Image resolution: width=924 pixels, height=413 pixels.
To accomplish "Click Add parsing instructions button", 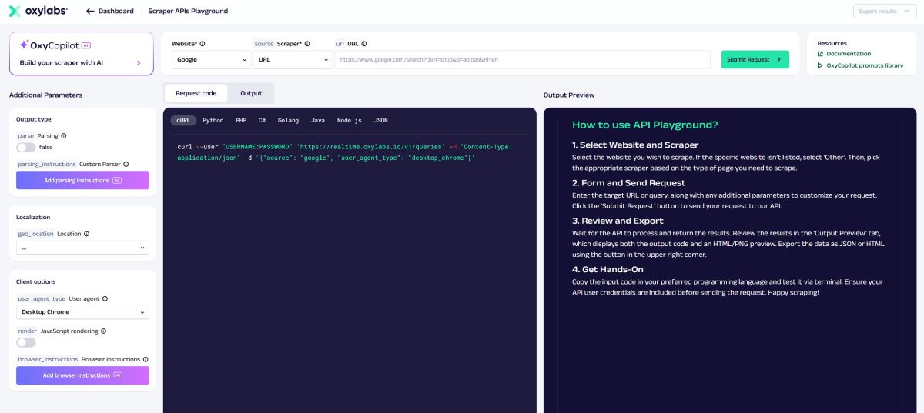I will coord(82,180).
